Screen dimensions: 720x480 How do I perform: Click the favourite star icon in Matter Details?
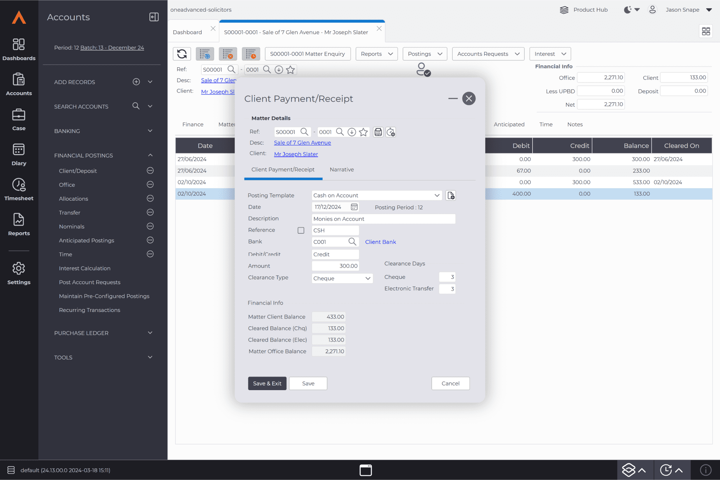[x=364, y=132]
